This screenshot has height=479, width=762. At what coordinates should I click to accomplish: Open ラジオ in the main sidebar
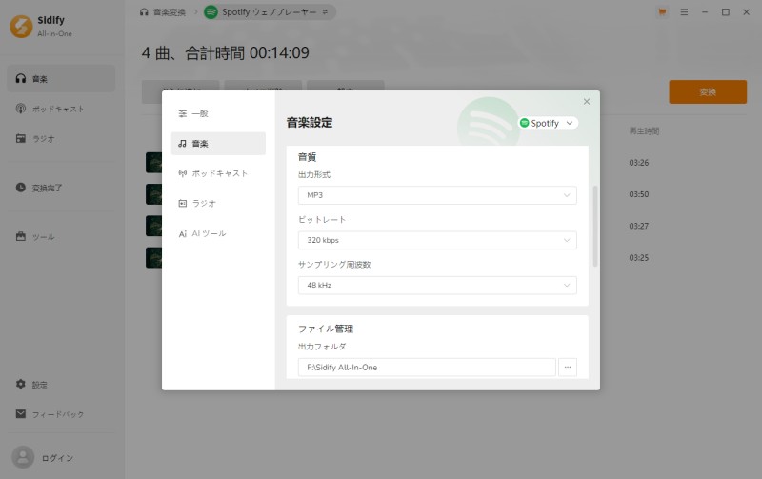pos(61,139)
